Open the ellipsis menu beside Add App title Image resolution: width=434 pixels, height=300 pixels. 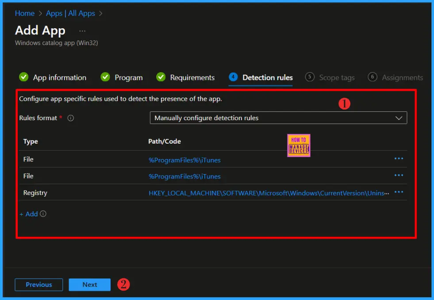click(x=82, y=31)
